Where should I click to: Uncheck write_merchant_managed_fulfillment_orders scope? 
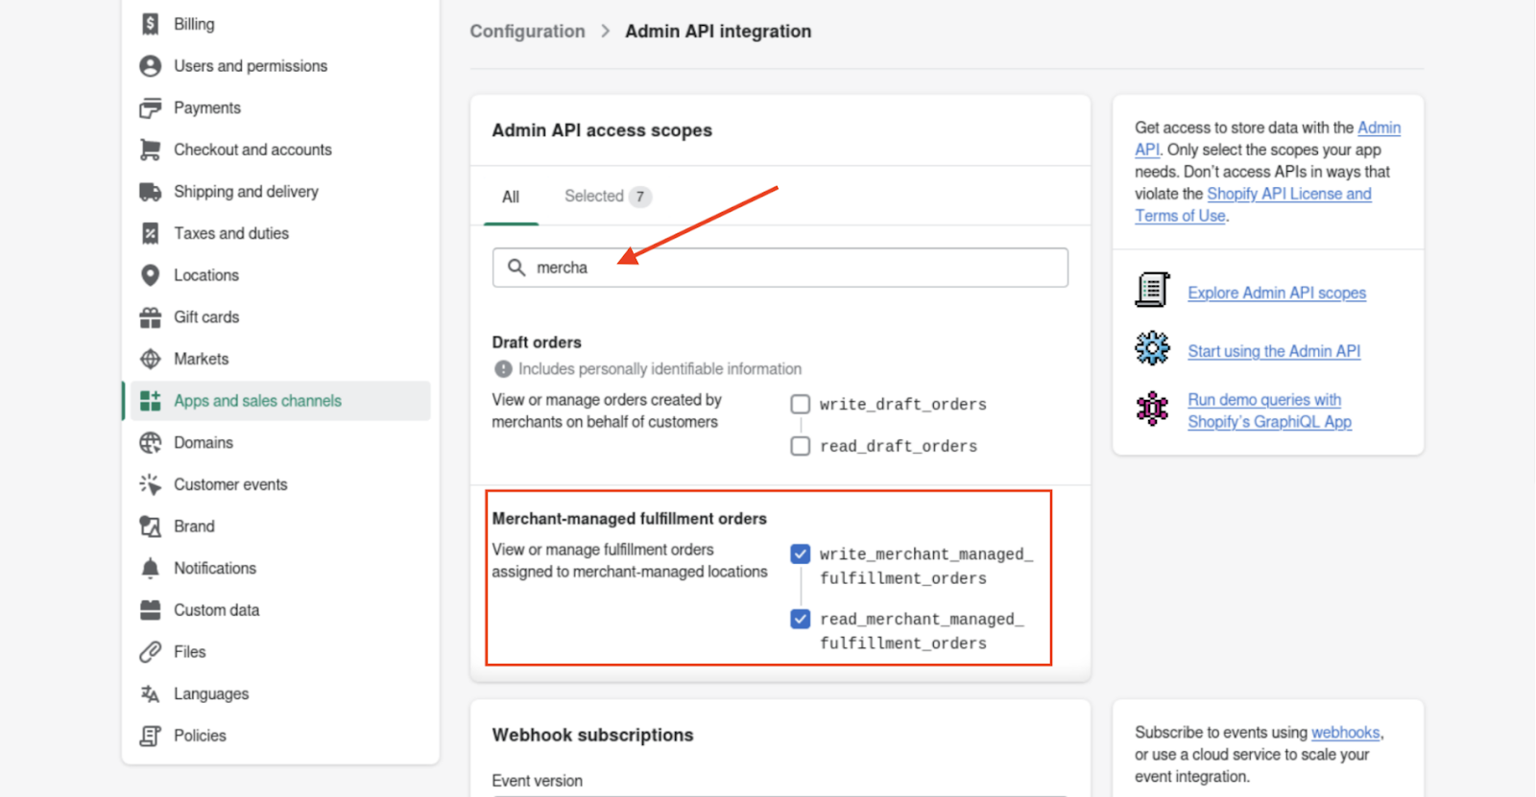[800, 554]
